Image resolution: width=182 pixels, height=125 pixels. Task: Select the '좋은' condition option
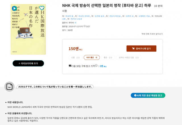point(108,57)
